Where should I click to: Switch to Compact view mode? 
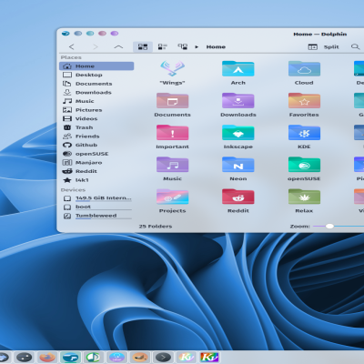pos(162,46)
